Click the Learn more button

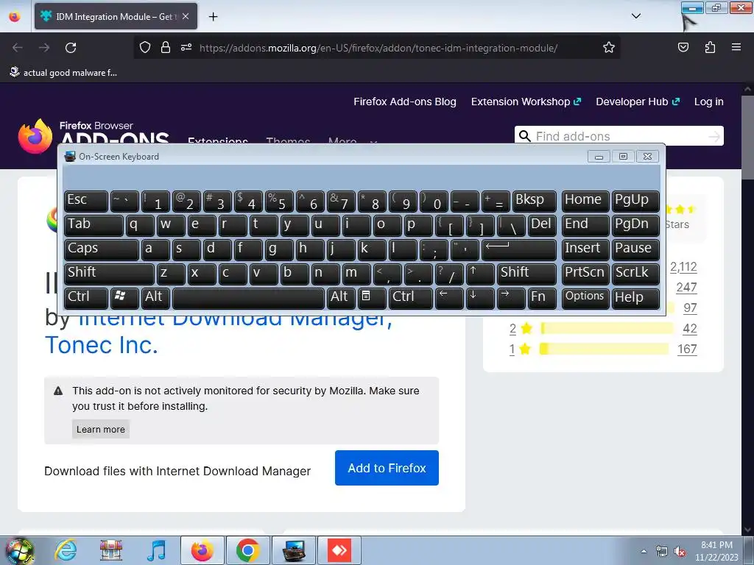pyautogui.click(x=100, y=429)
